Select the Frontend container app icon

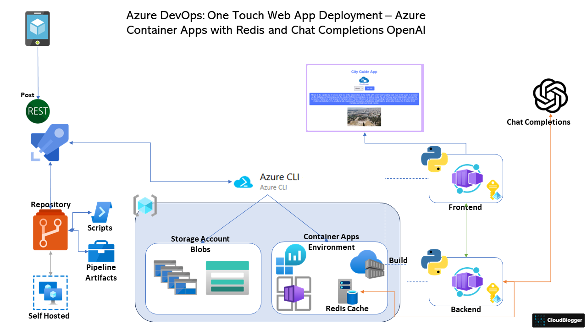[x=467, y=179]
